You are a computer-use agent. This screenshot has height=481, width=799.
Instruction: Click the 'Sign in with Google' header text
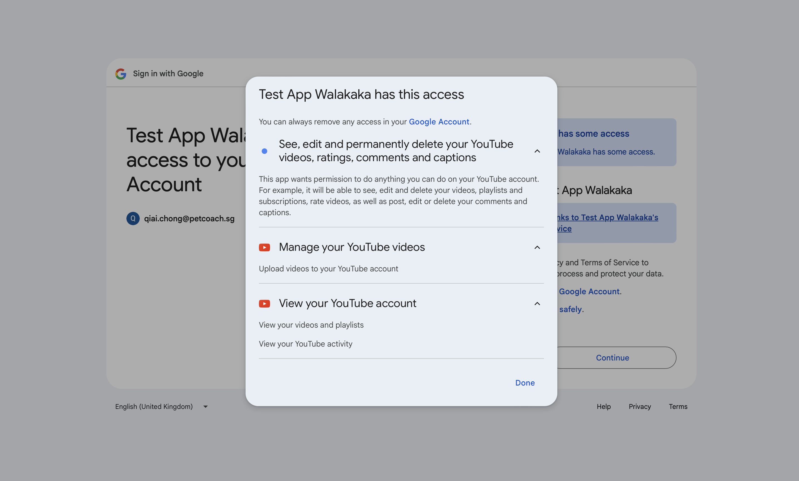click(168, 73)
